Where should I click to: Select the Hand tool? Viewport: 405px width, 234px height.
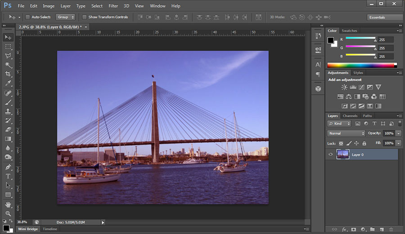[8, 204]
